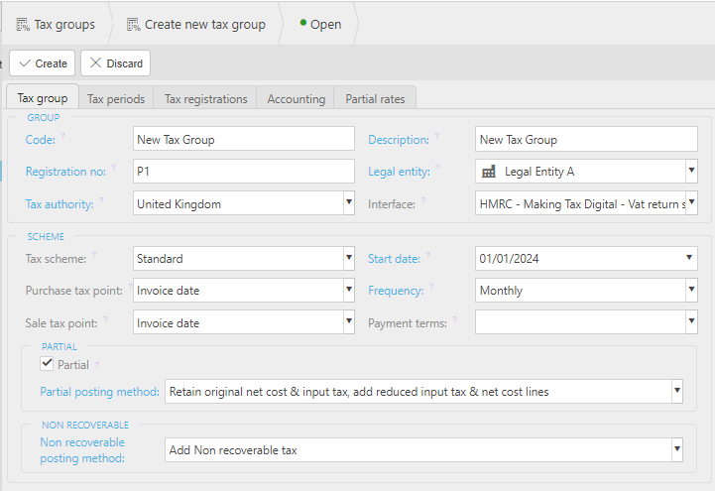Open the Payment terms dropdown
The height and width of the screenshot is (491, 715).
(x=690, y=322)
